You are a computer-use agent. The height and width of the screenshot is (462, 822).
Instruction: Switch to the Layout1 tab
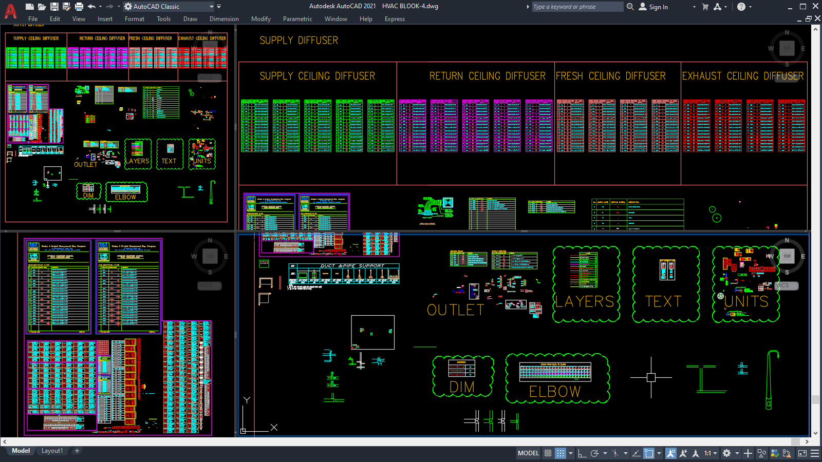[x=52, y=450]
